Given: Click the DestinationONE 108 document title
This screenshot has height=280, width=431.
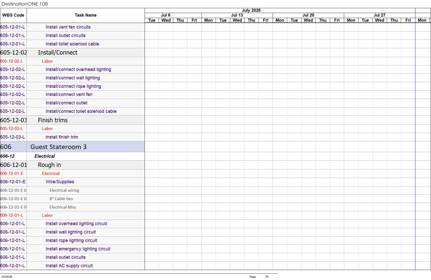Looking at the screenshot, I should coord(25,4).
